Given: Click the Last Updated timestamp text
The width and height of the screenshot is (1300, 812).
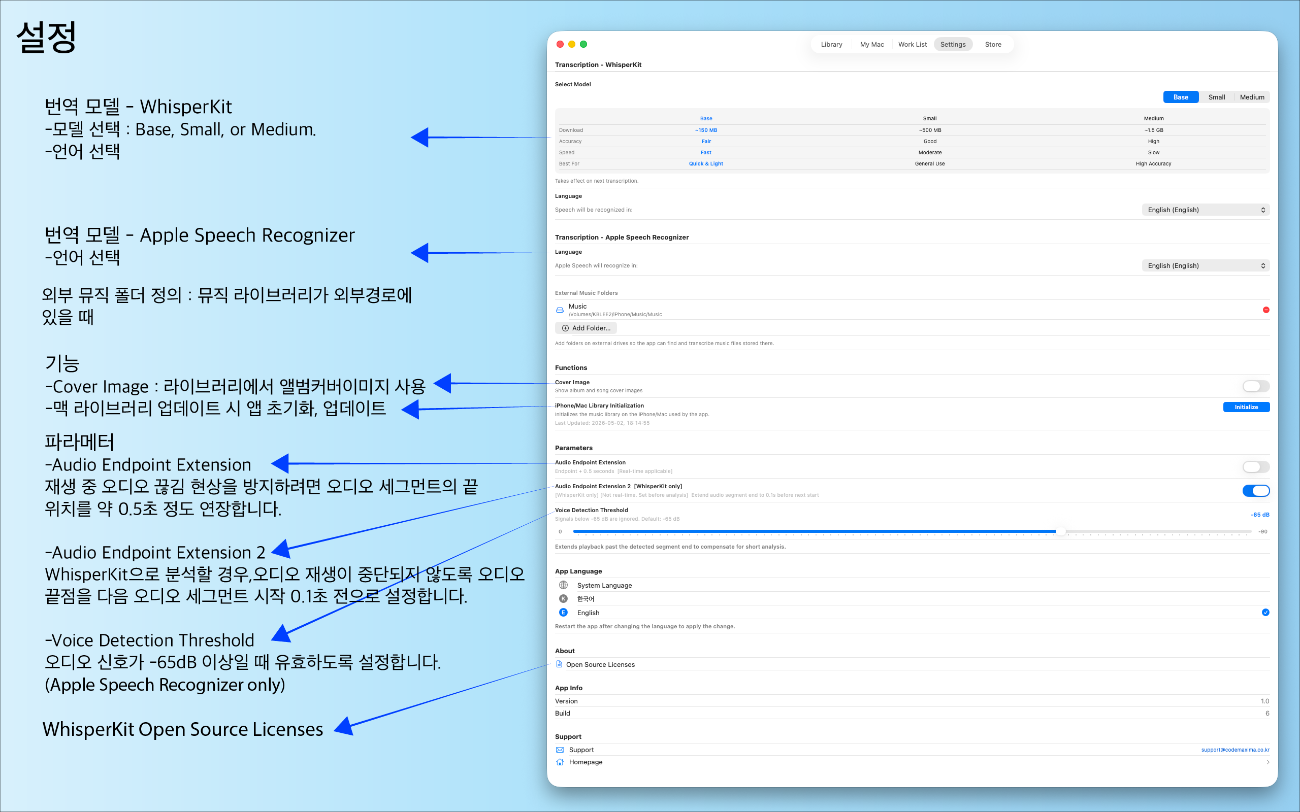Looking at the screenshot, I should [x=602, y=423].
